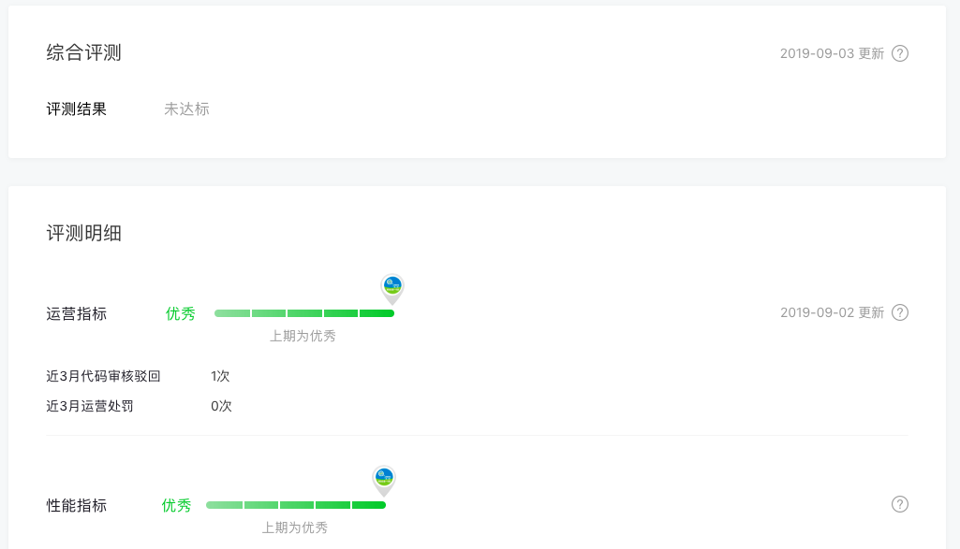960x549 pixels.
Task: Click the 2019-09-02 更新 timestamp
Action: (x=832, y=312)
